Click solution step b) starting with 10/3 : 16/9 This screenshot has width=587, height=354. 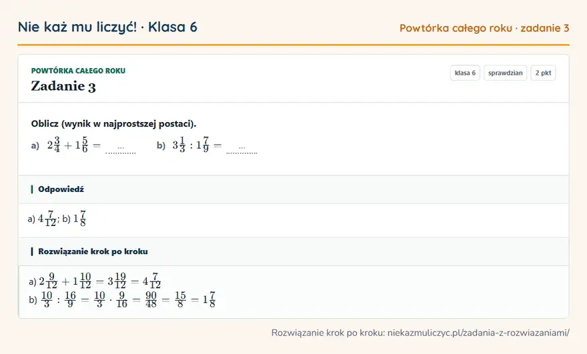tap(122, 300)
